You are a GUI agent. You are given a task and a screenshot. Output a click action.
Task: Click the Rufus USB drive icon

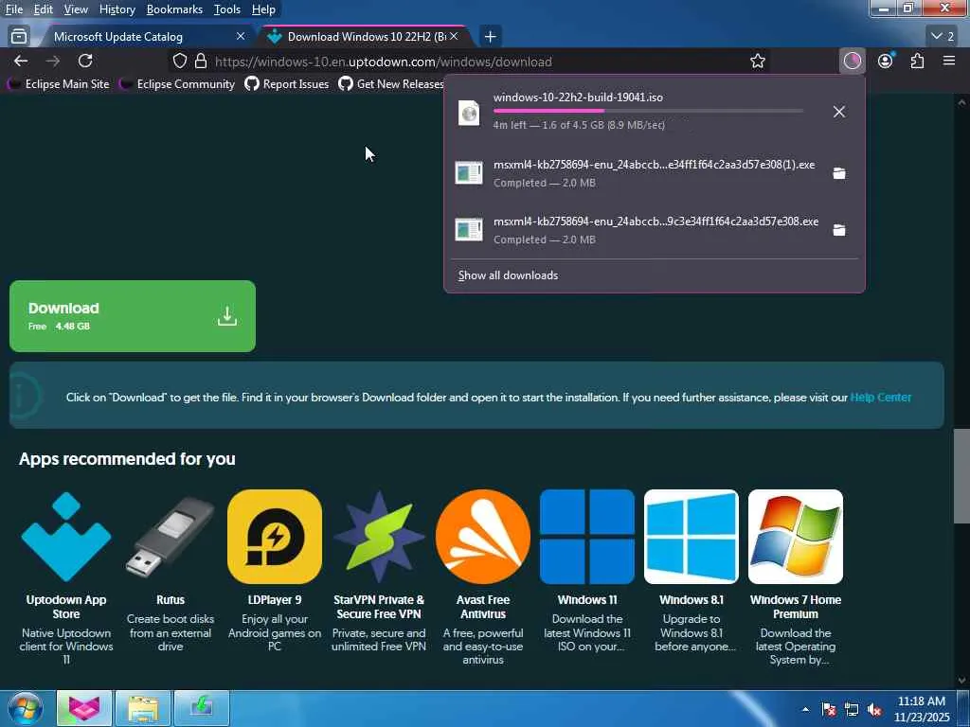click(x=171, y=537)
